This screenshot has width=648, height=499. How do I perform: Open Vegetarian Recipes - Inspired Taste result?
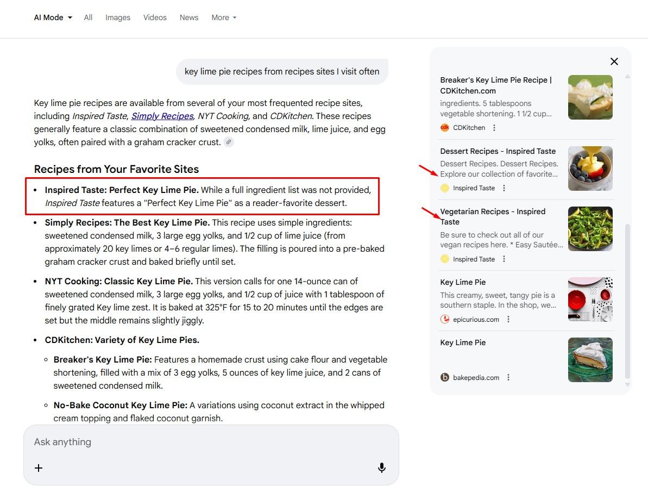493,217
